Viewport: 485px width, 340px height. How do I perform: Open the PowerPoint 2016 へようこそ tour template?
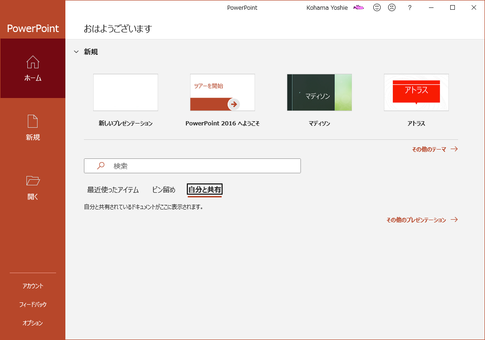pyautogui.click(x=223, y=92)
